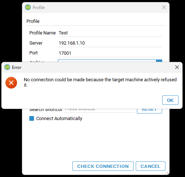Click the connection refused error message text
Screen dimensions: 185x177
[x=100, y=82]
